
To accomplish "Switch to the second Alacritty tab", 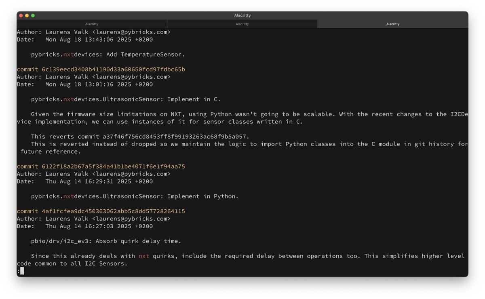I will 242,24.
